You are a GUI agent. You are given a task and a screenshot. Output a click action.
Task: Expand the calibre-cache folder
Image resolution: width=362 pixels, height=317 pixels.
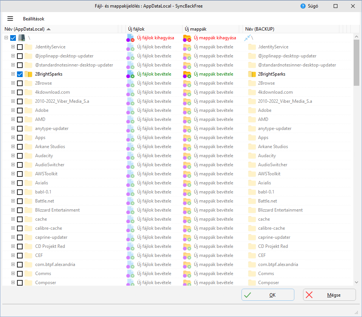[x=13, y=228]
